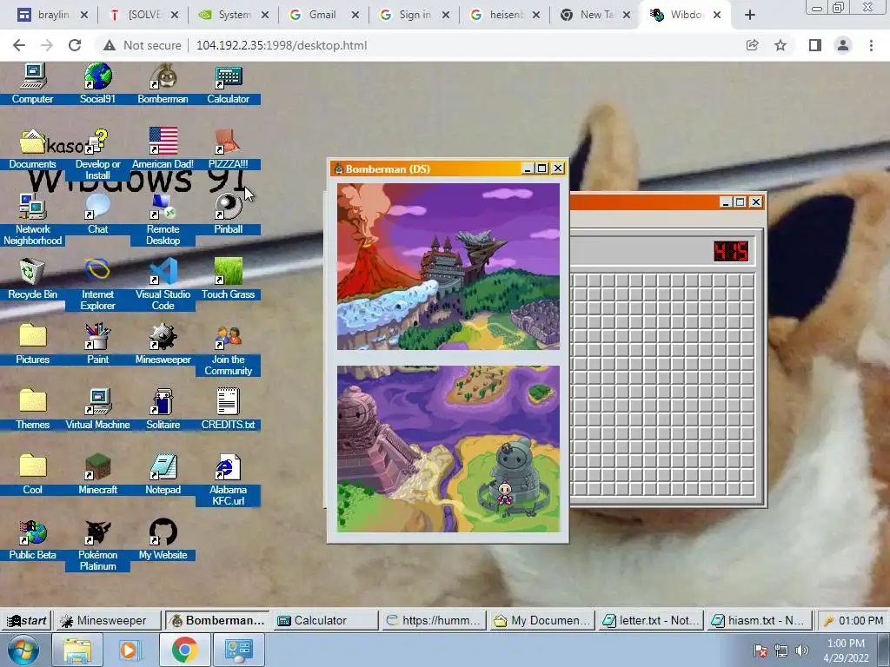Open Windows Explorer from the taskbar

77,650
